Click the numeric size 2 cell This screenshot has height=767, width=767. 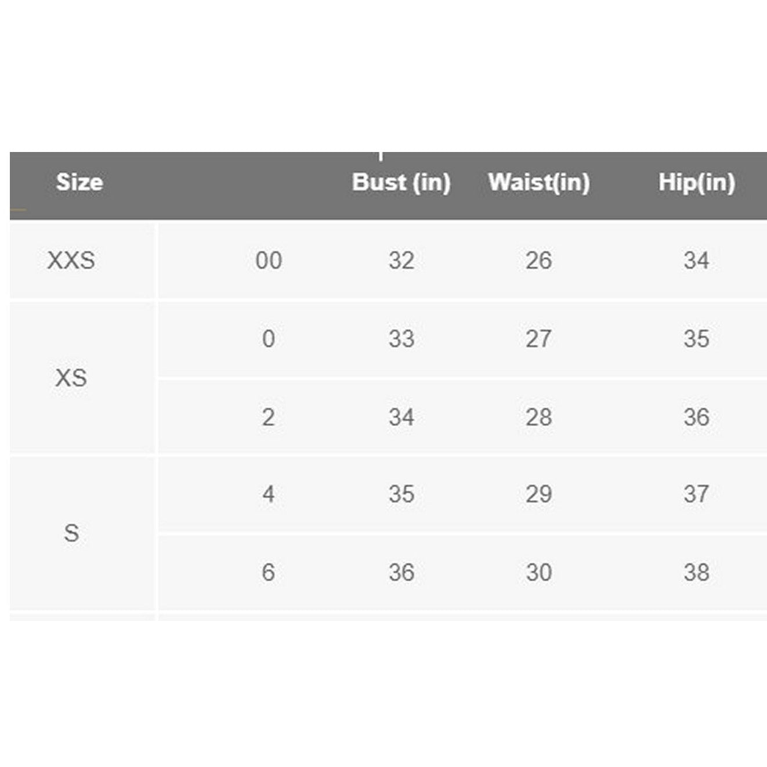[269, 417]
